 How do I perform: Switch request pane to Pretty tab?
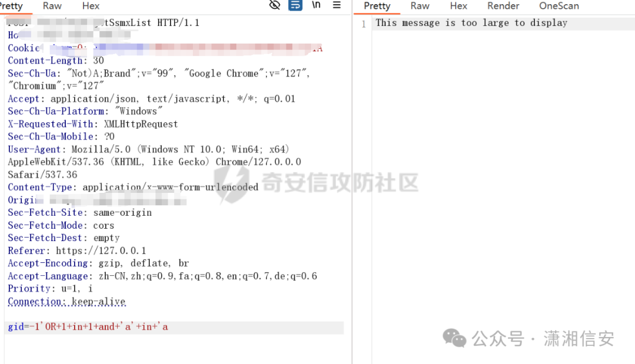click(11, 6)
